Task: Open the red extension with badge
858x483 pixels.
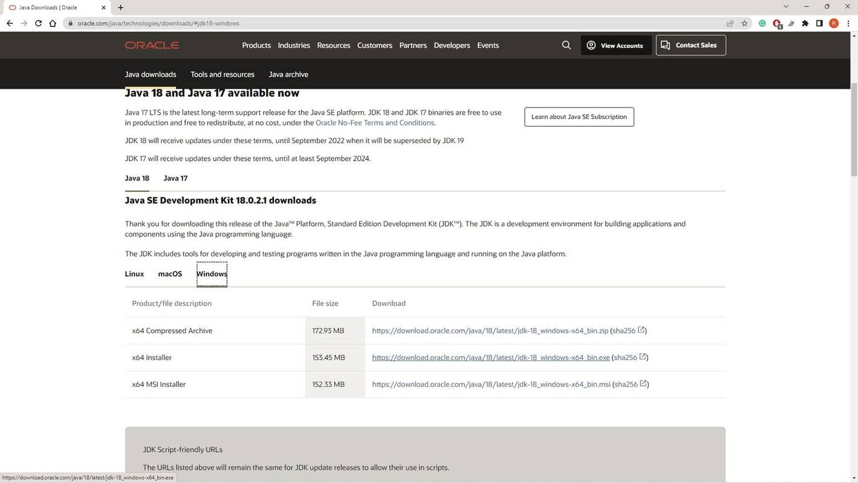Action: [777, 24]
